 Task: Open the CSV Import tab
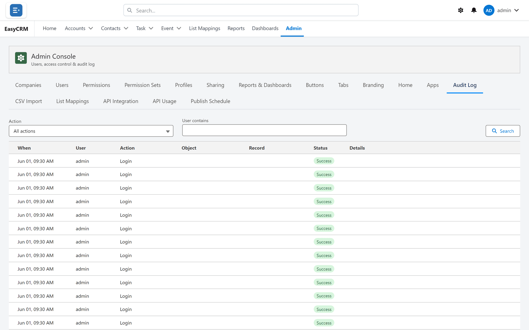pos(29,101)
